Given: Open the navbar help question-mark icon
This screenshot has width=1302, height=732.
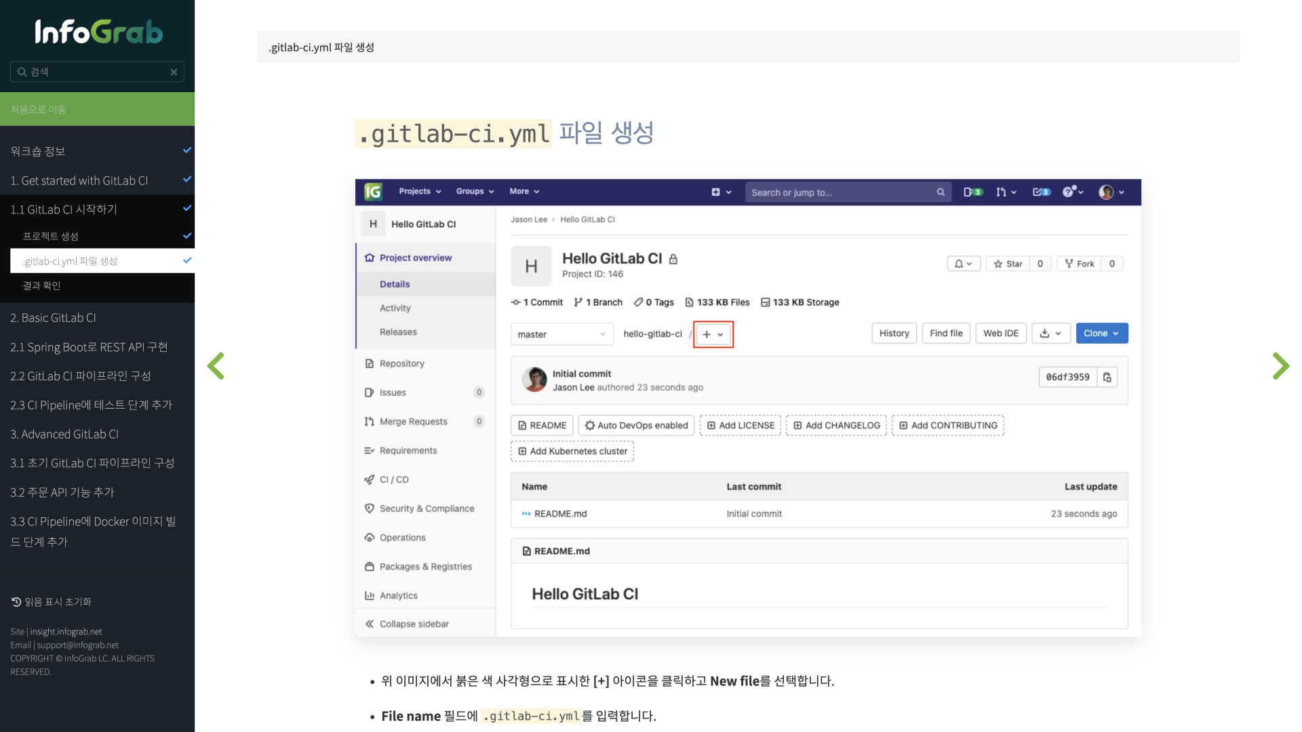Looking at the screenshot, I should pyautogui.click(x=1073, y=192).
